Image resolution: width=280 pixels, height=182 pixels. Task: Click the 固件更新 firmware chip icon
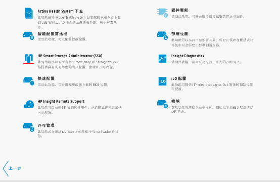pos(163,13)
